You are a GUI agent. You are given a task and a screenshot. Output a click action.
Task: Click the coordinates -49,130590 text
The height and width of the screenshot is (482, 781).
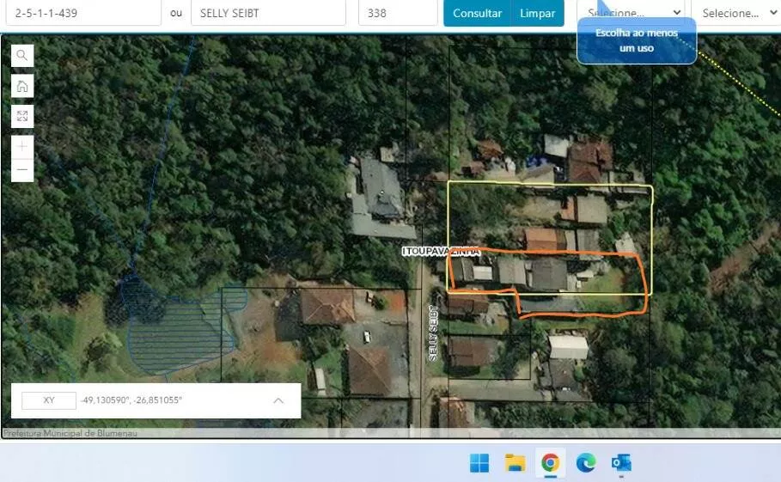(131, 400)
